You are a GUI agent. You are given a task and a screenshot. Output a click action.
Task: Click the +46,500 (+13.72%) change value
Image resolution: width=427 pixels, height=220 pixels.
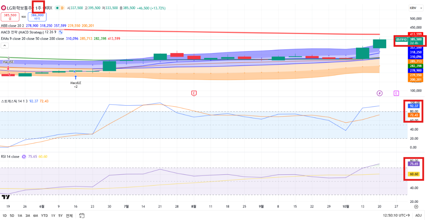point(151,8)
